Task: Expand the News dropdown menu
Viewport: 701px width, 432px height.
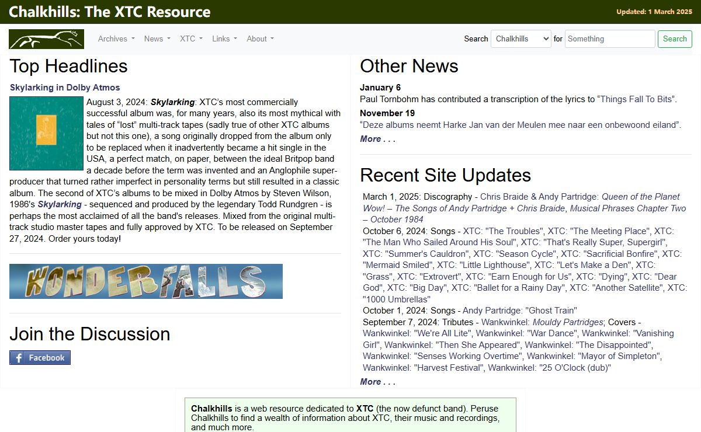Action: 157,39
